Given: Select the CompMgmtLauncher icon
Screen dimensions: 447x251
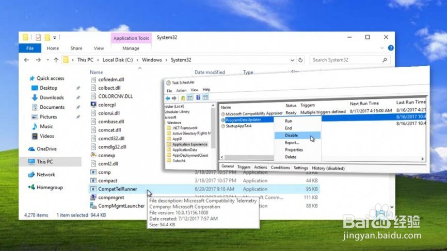Looking at the screenshot, I should pyautogui.click(x=93, y=206).
